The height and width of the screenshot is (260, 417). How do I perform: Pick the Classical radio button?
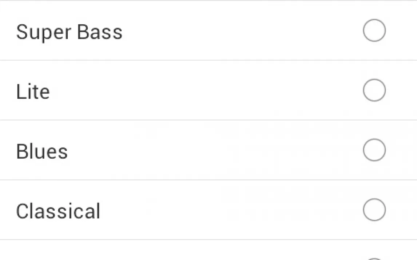point(374,210)
